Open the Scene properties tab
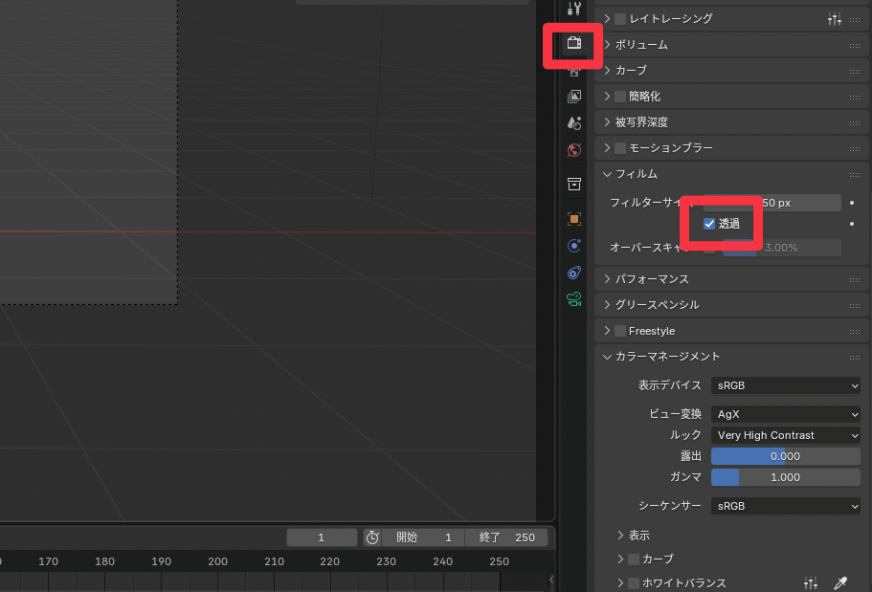Viewport: 872px width, 592px height. 574,122
